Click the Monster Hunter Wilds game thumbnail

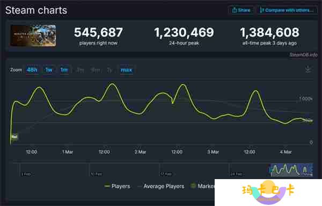coord(33,35)
